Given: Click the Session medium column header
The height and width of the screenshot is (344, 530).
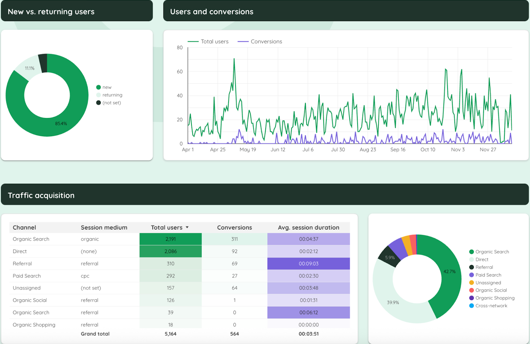Looking at the screenshot, I should coord(104,227).
